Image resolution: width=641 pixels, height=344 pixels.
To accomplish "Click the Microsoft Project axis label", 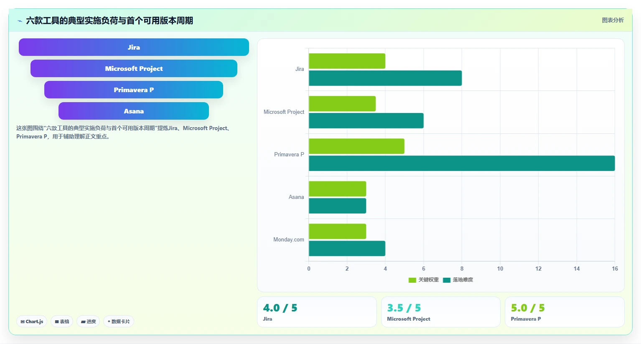I will point(284,112).
